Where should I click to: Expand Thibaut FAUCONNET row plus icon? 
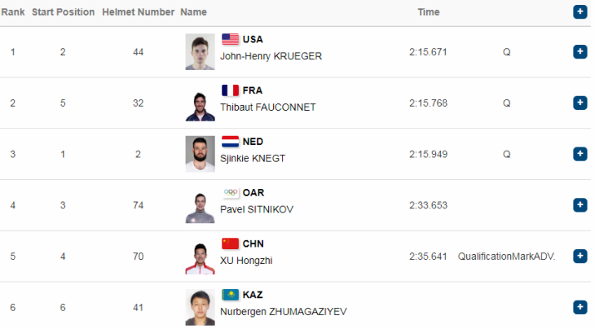pos(580,103)
